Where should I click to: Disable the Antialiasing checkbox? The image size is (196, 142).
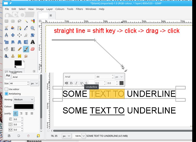pyautogui.click(x=6, y=94)
